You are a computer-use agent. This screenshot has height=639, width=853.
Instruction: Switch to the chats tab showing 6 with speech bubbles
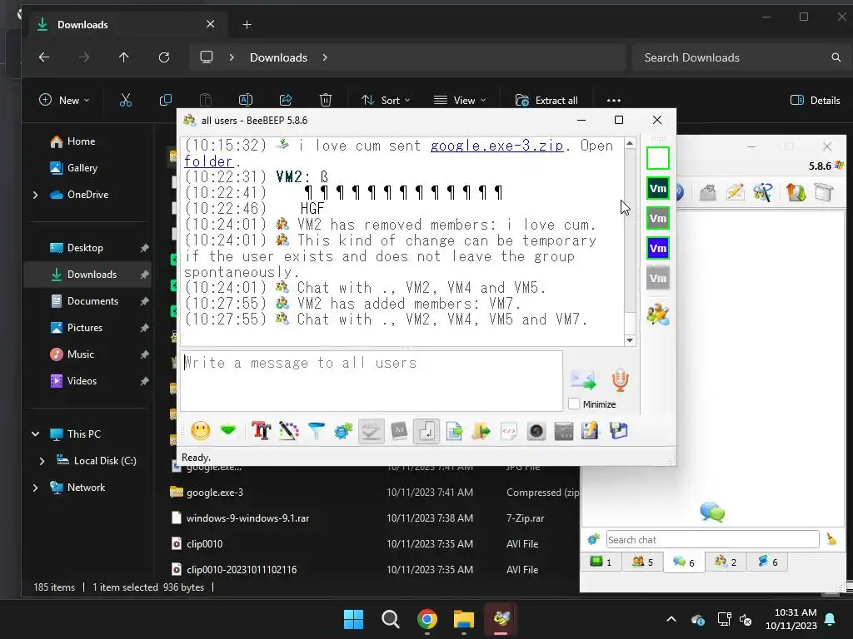point(684,562)
